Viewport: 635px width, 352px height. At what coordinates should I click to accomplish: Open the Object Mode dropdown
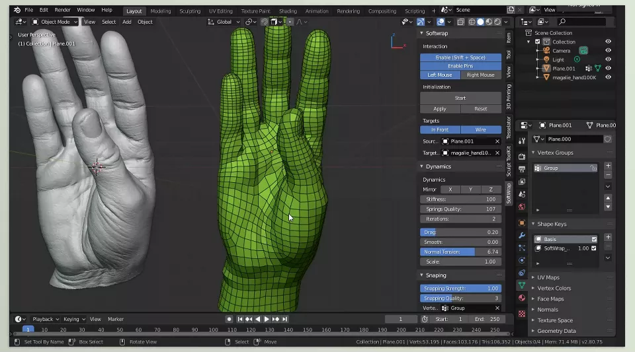55,22
